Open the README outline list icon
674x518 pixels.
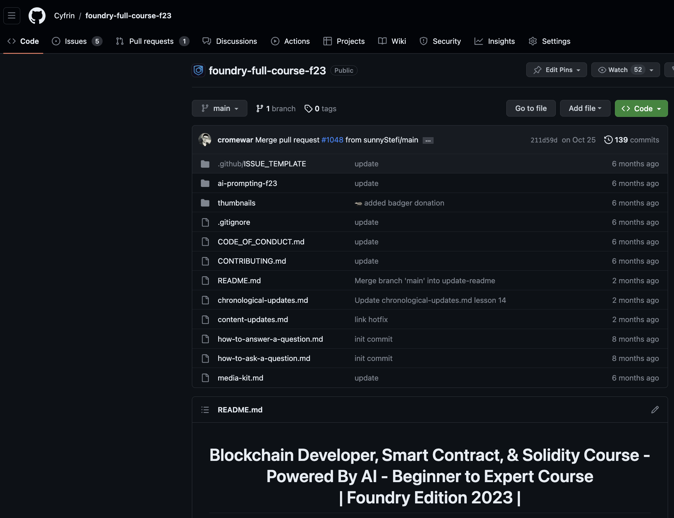click(205, 410)
